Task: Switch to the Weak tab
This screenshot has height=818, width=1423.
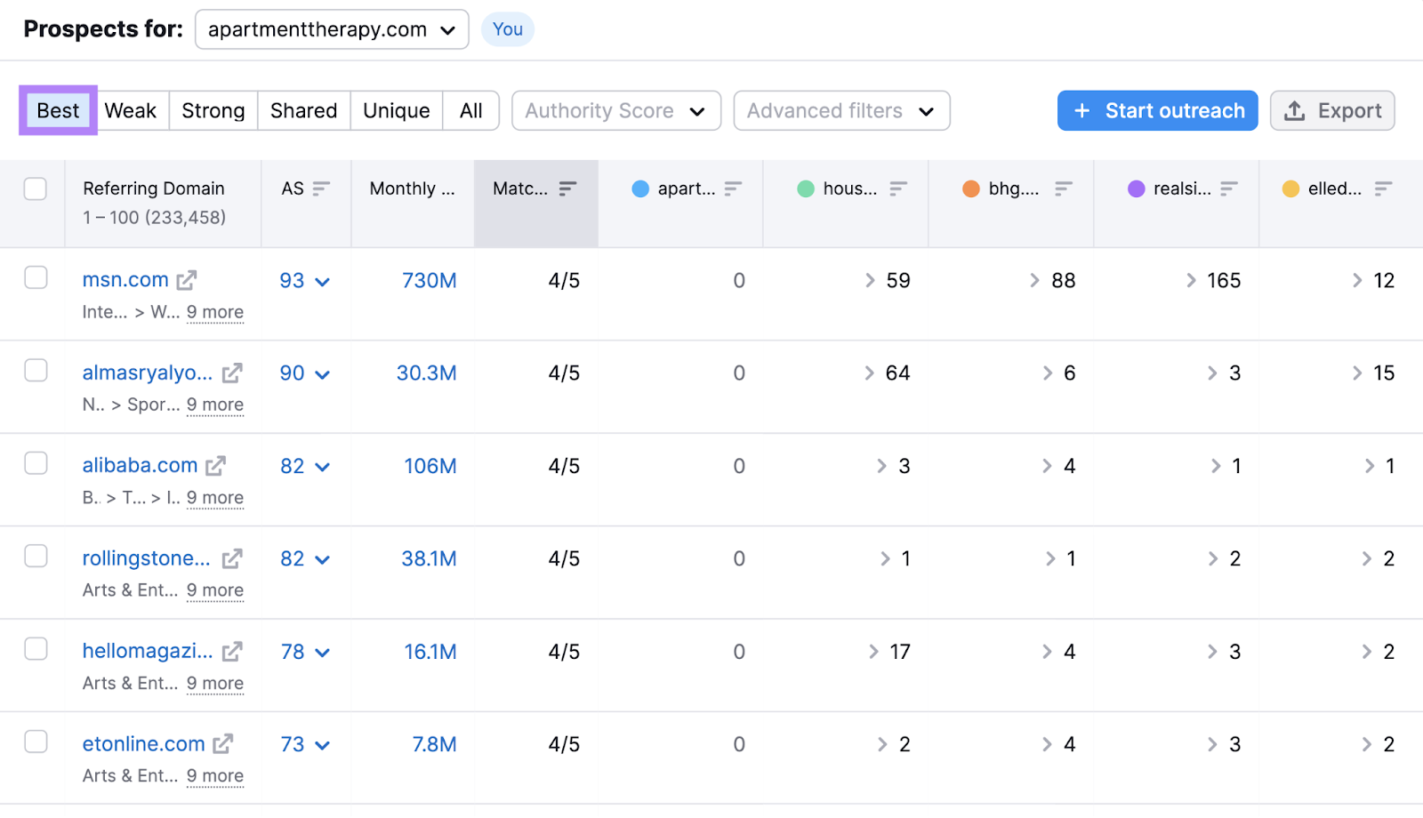Action: 131,111
